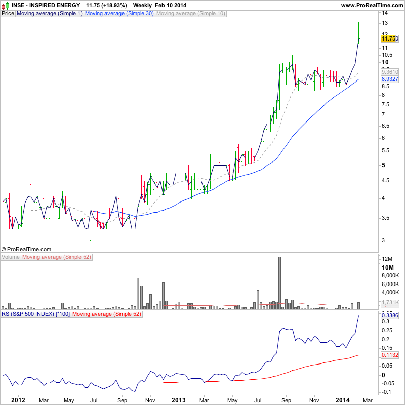
Task: Click the bold 10 price axis label
Action: coord(385,62)
